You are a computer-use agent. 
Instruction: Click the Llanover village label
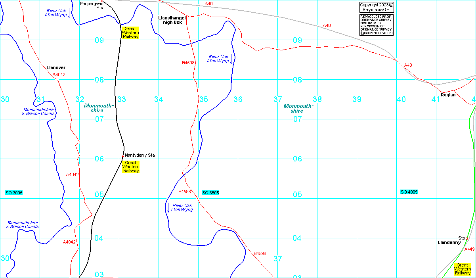point(56,67)
